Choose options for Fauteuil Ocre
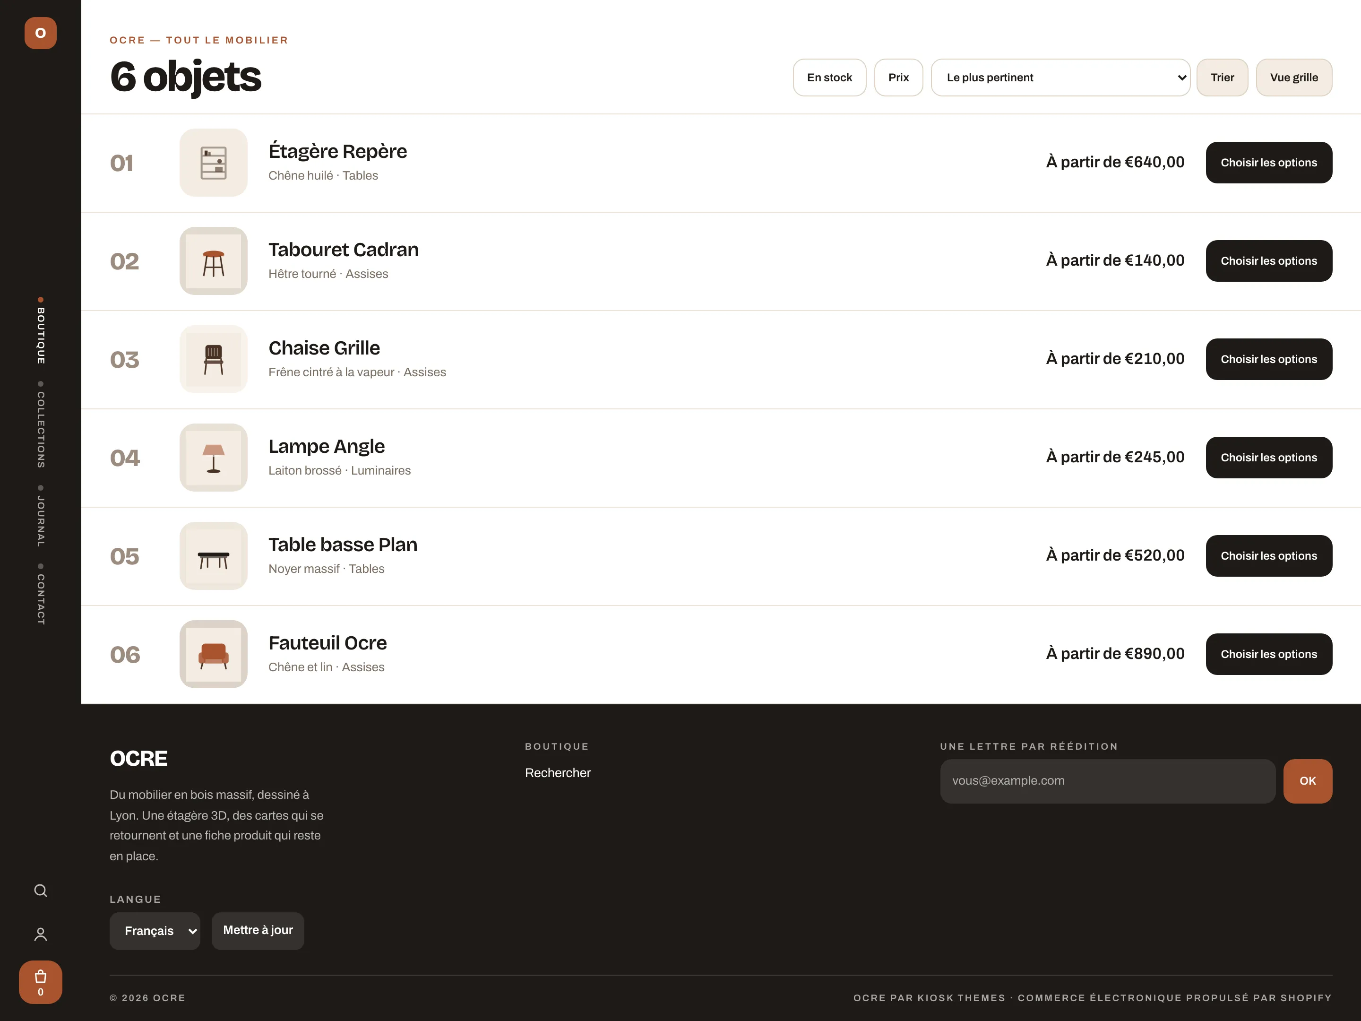The image size is (1361, 1021). (1269, 654)
